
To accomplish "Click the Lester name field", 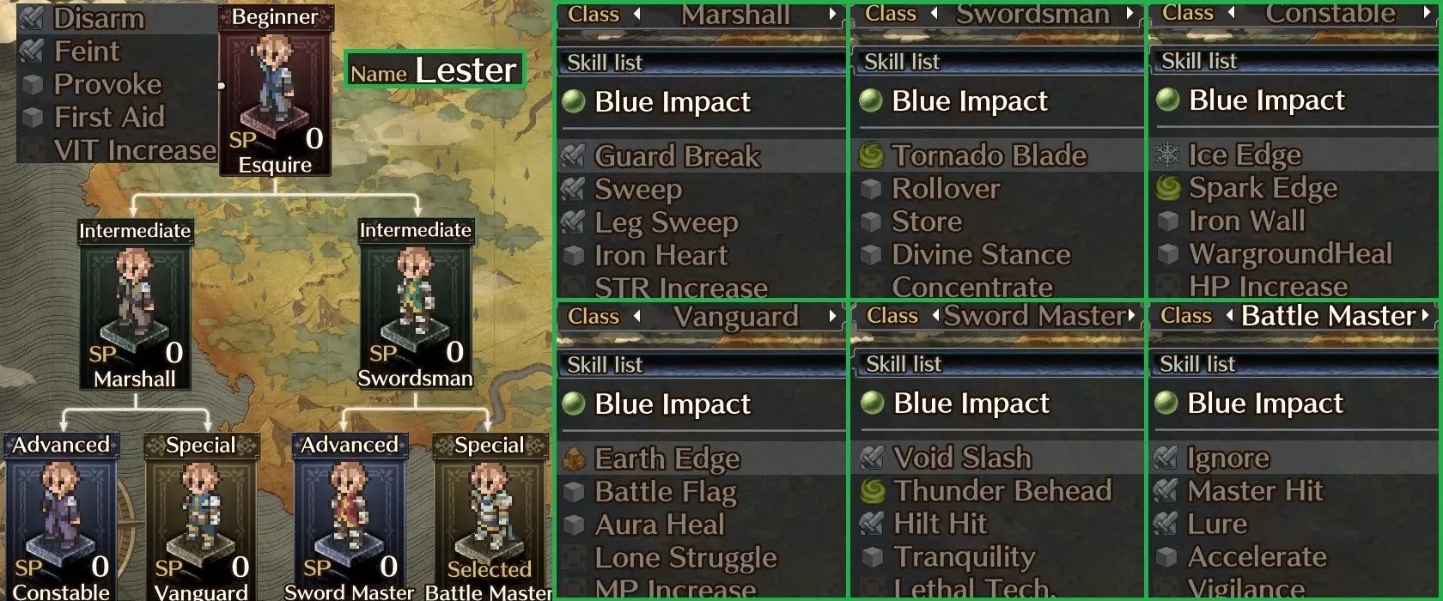I will 435,69.
